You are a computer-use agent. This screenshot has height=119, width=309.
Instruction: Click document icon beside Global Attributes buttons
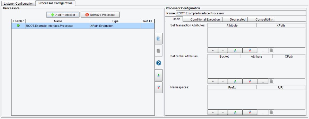[271, 81]
